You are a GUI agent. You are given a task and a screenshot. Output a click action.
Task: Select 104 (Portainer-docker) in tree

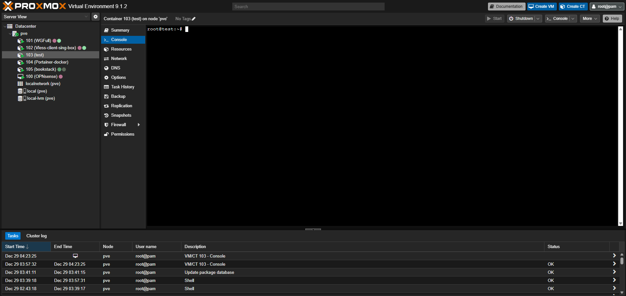coord(51,62)
